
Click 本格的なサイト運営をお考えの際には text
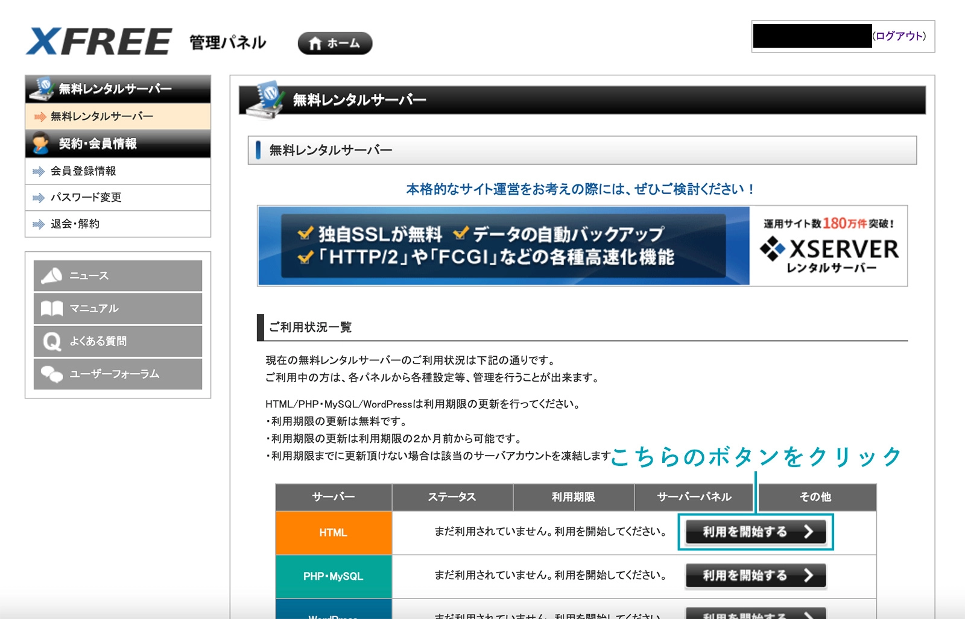tap(580, 189)
